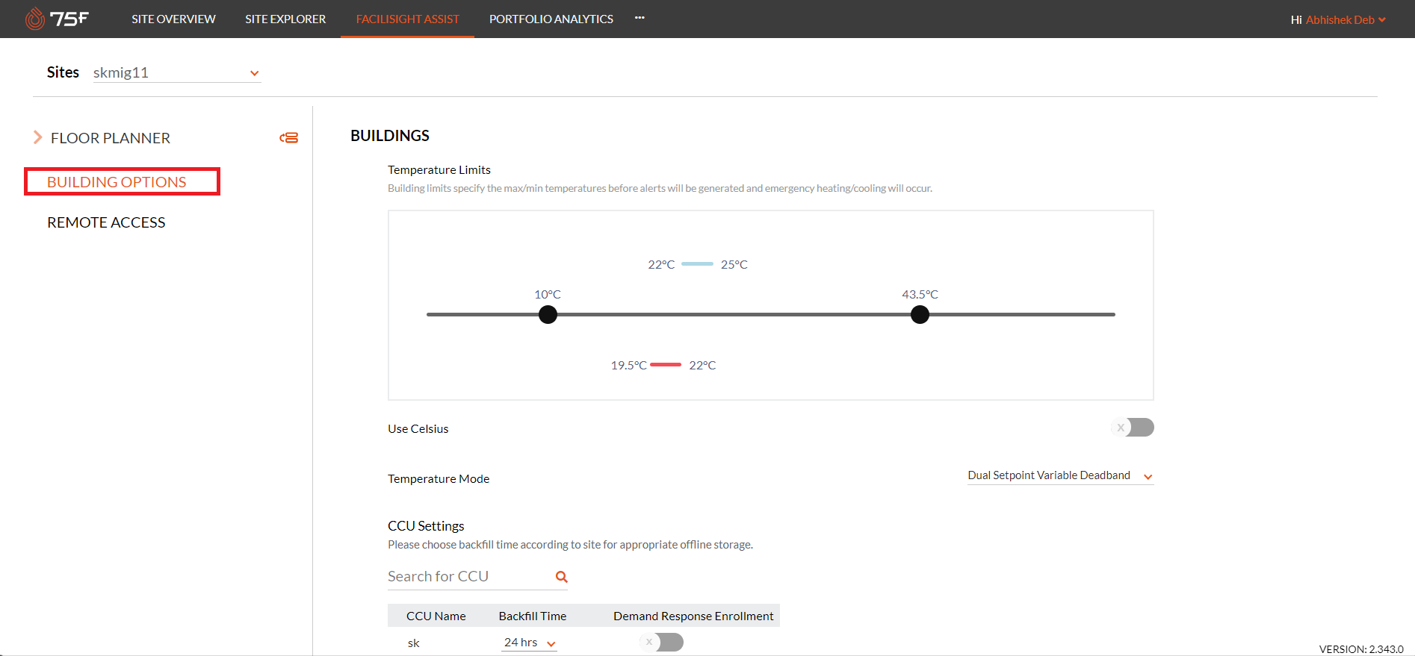The image size is (1415, 656).
Task: Go to the Site Overview tab
Action: coord(173,19)
